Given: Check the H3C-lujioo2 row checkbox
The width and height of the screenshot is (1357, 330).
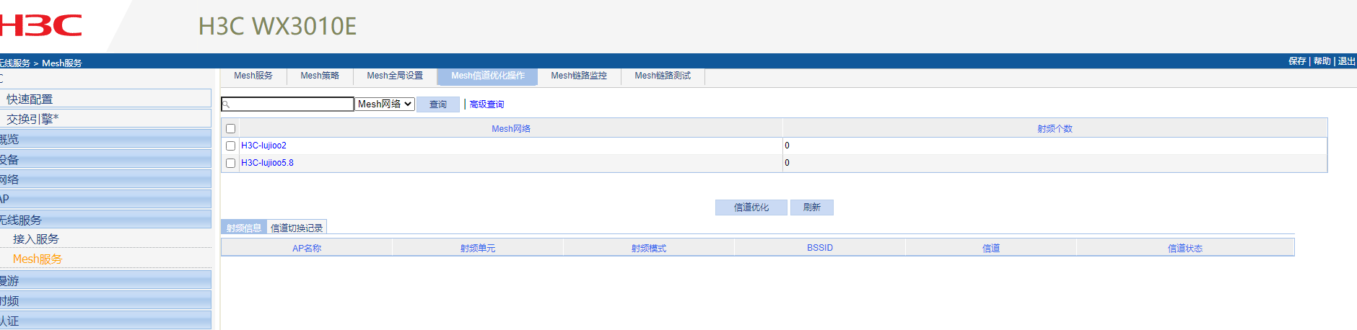Looking at the screenshot, I should pos(231,146).
